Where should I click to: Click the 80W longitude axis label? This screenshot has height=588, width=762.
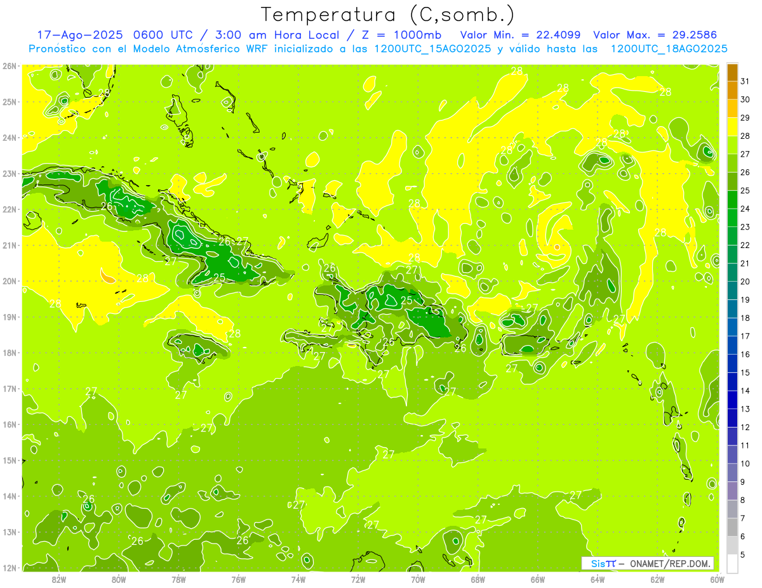[119, 579]
